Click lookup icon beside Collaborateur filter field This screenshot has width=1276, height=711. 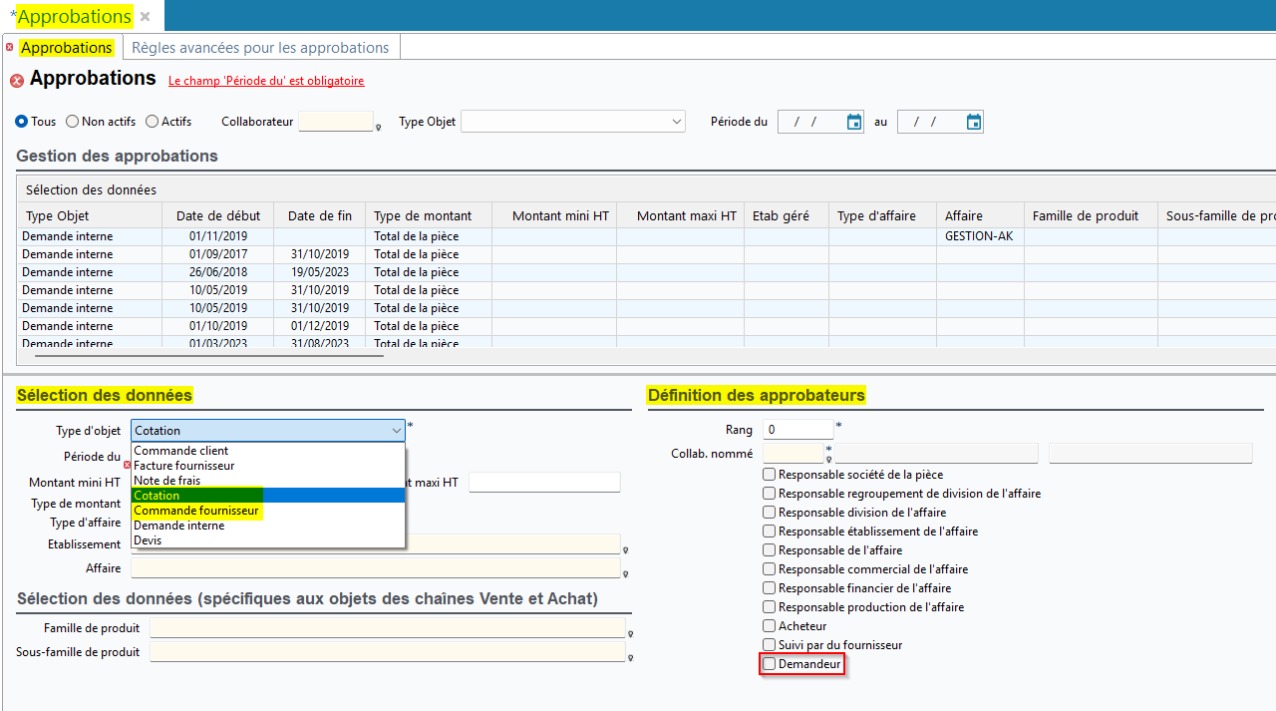379,127
